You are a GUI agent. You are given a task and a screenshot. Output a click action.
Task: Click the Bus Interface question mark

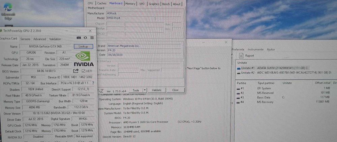(x=93, y=83)
